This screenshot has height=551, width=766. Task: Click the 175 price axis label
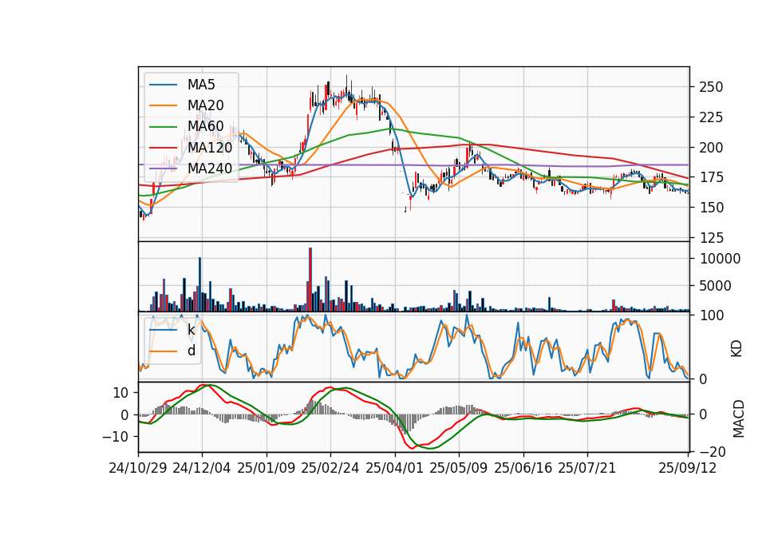711,177
